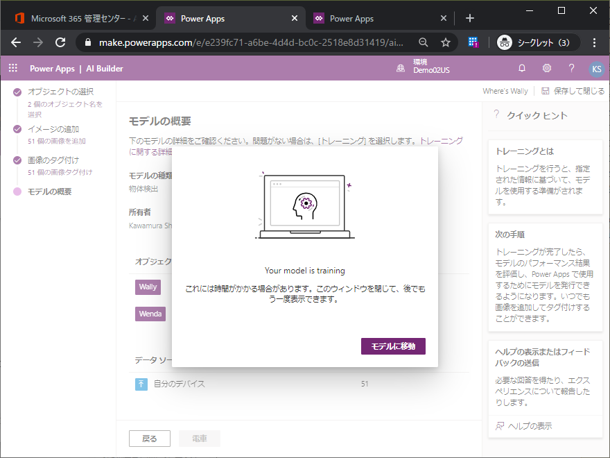The image size is (610, 458).
Task: Click the checkmark icon for オブジェクトの選択
Action: point(17,92)
